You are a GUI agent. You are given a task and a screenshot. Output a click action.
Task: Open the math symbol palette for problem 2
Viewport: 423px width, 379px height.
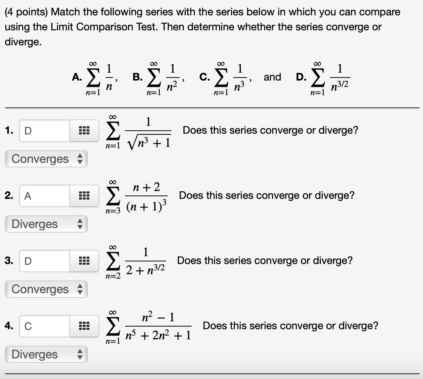pos(84,196)
